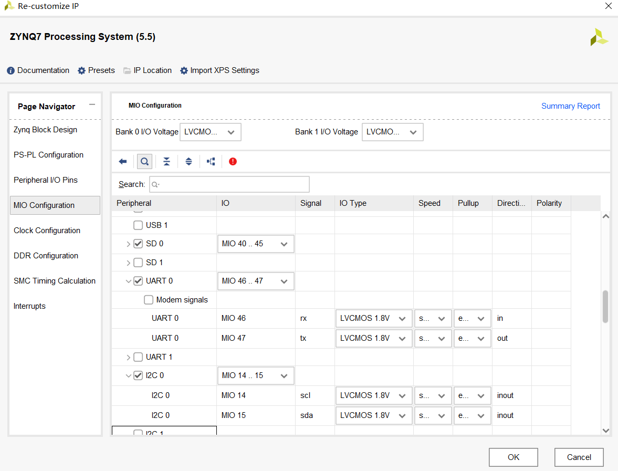Screen dimensions: 618x471
Task: Expand all peripherals using expand icon
Action: point(188,161)
